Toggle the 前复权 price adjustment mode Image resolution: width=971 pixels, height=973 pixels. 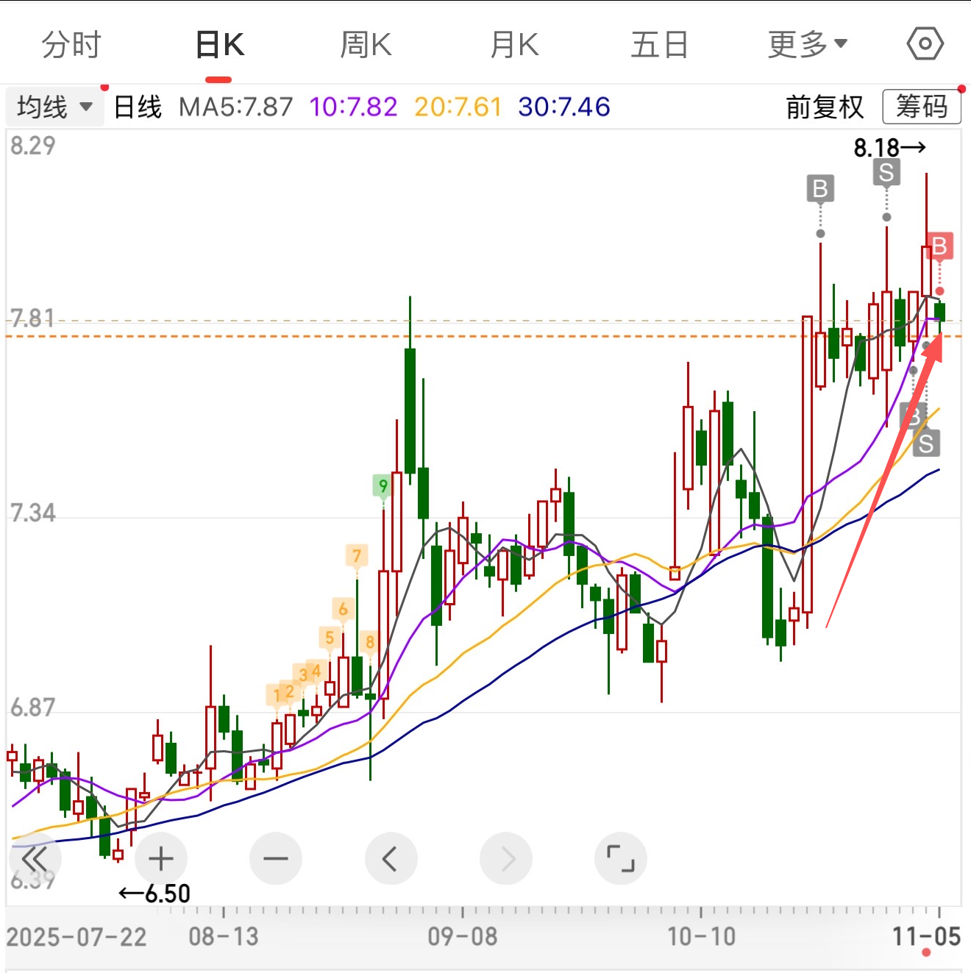pos(825,107)
